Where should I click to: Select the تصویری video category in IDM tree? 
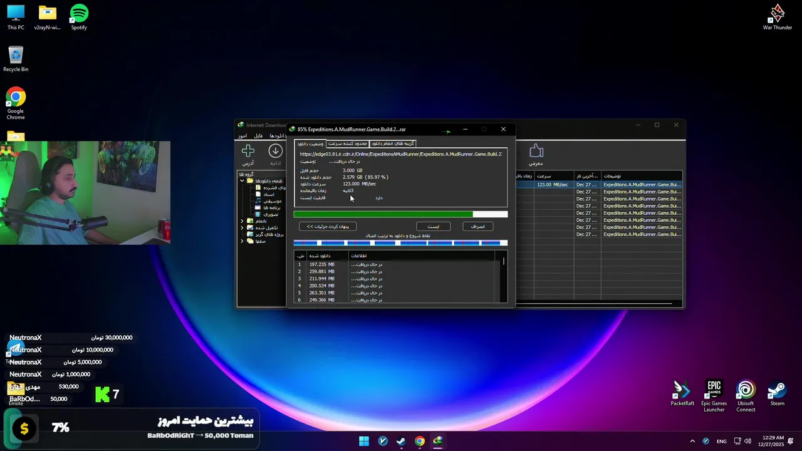(x=267, y=214)
